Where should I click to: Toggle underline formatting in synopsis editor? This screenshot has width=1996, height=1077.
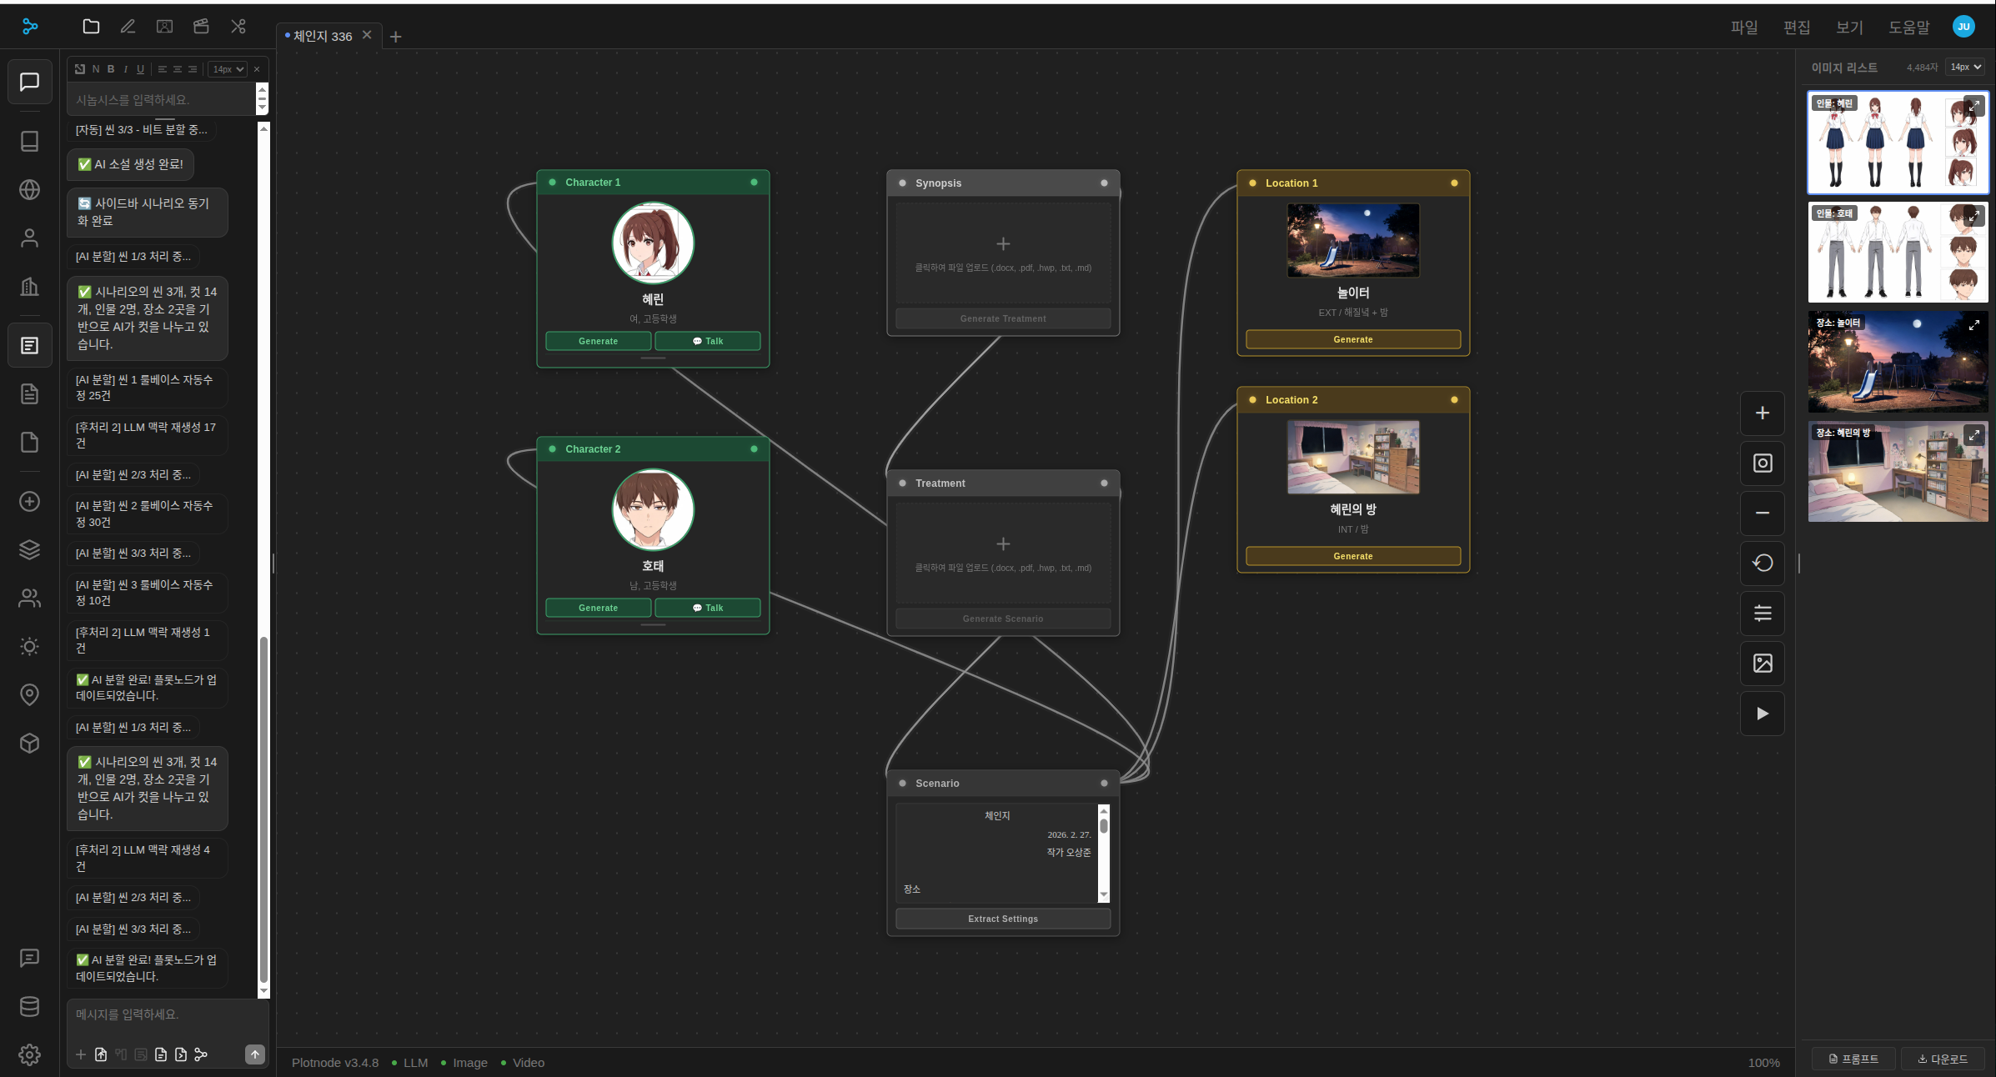point(140,69)
